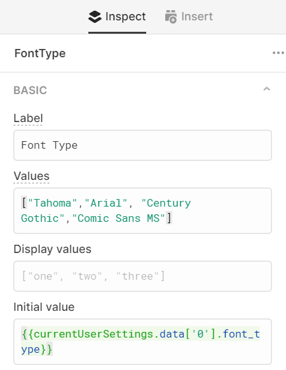Image resolution: width=286 pixels, height=370 pixels.
Task: Focus the empty Display values field
Action: [x=142, y=276]
